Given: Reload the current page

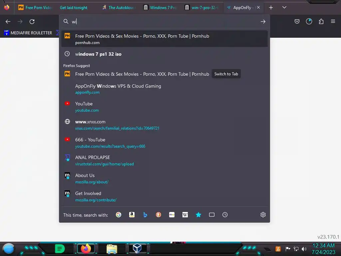Looking at the screenshot, I should 32,22.
